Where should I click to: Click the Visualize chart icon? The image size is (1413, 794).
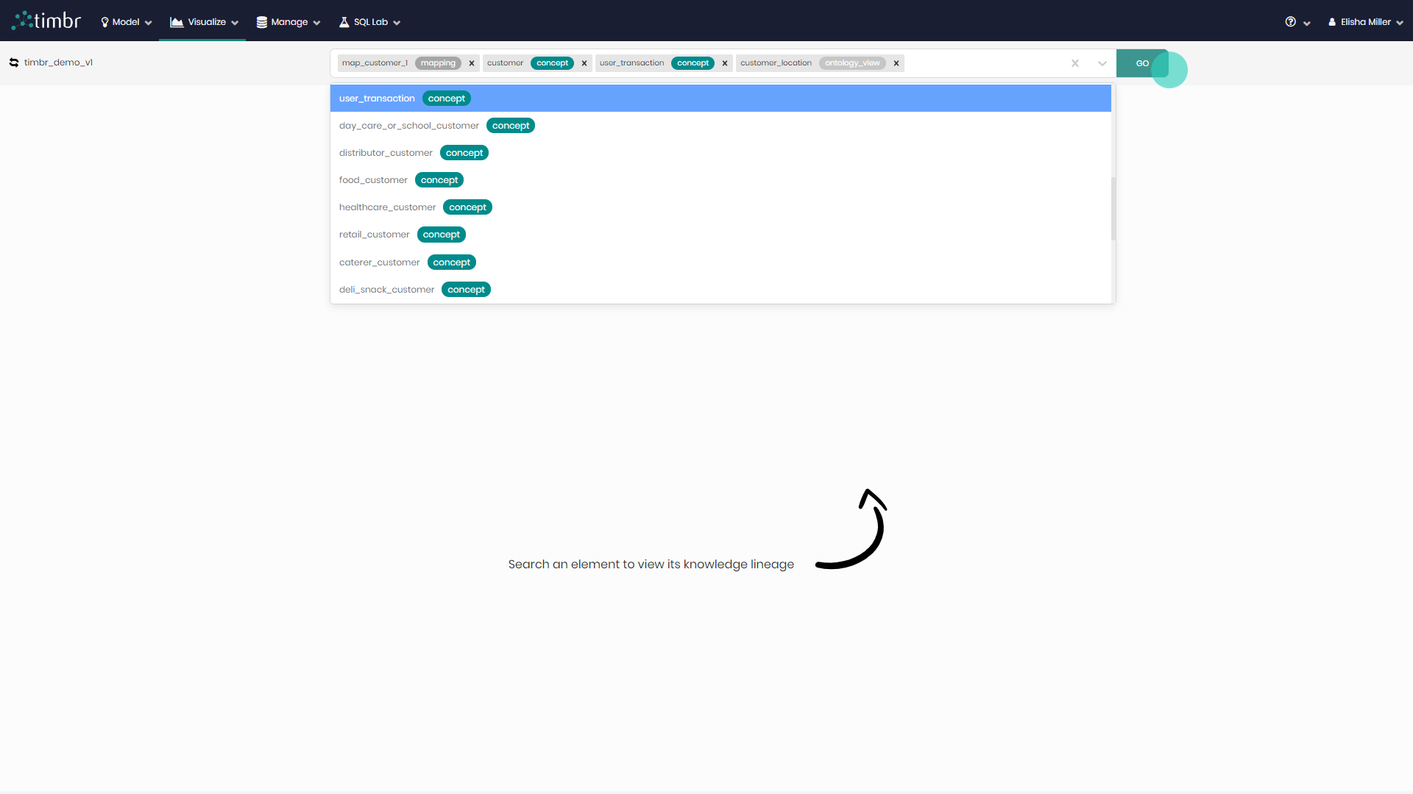177,22
